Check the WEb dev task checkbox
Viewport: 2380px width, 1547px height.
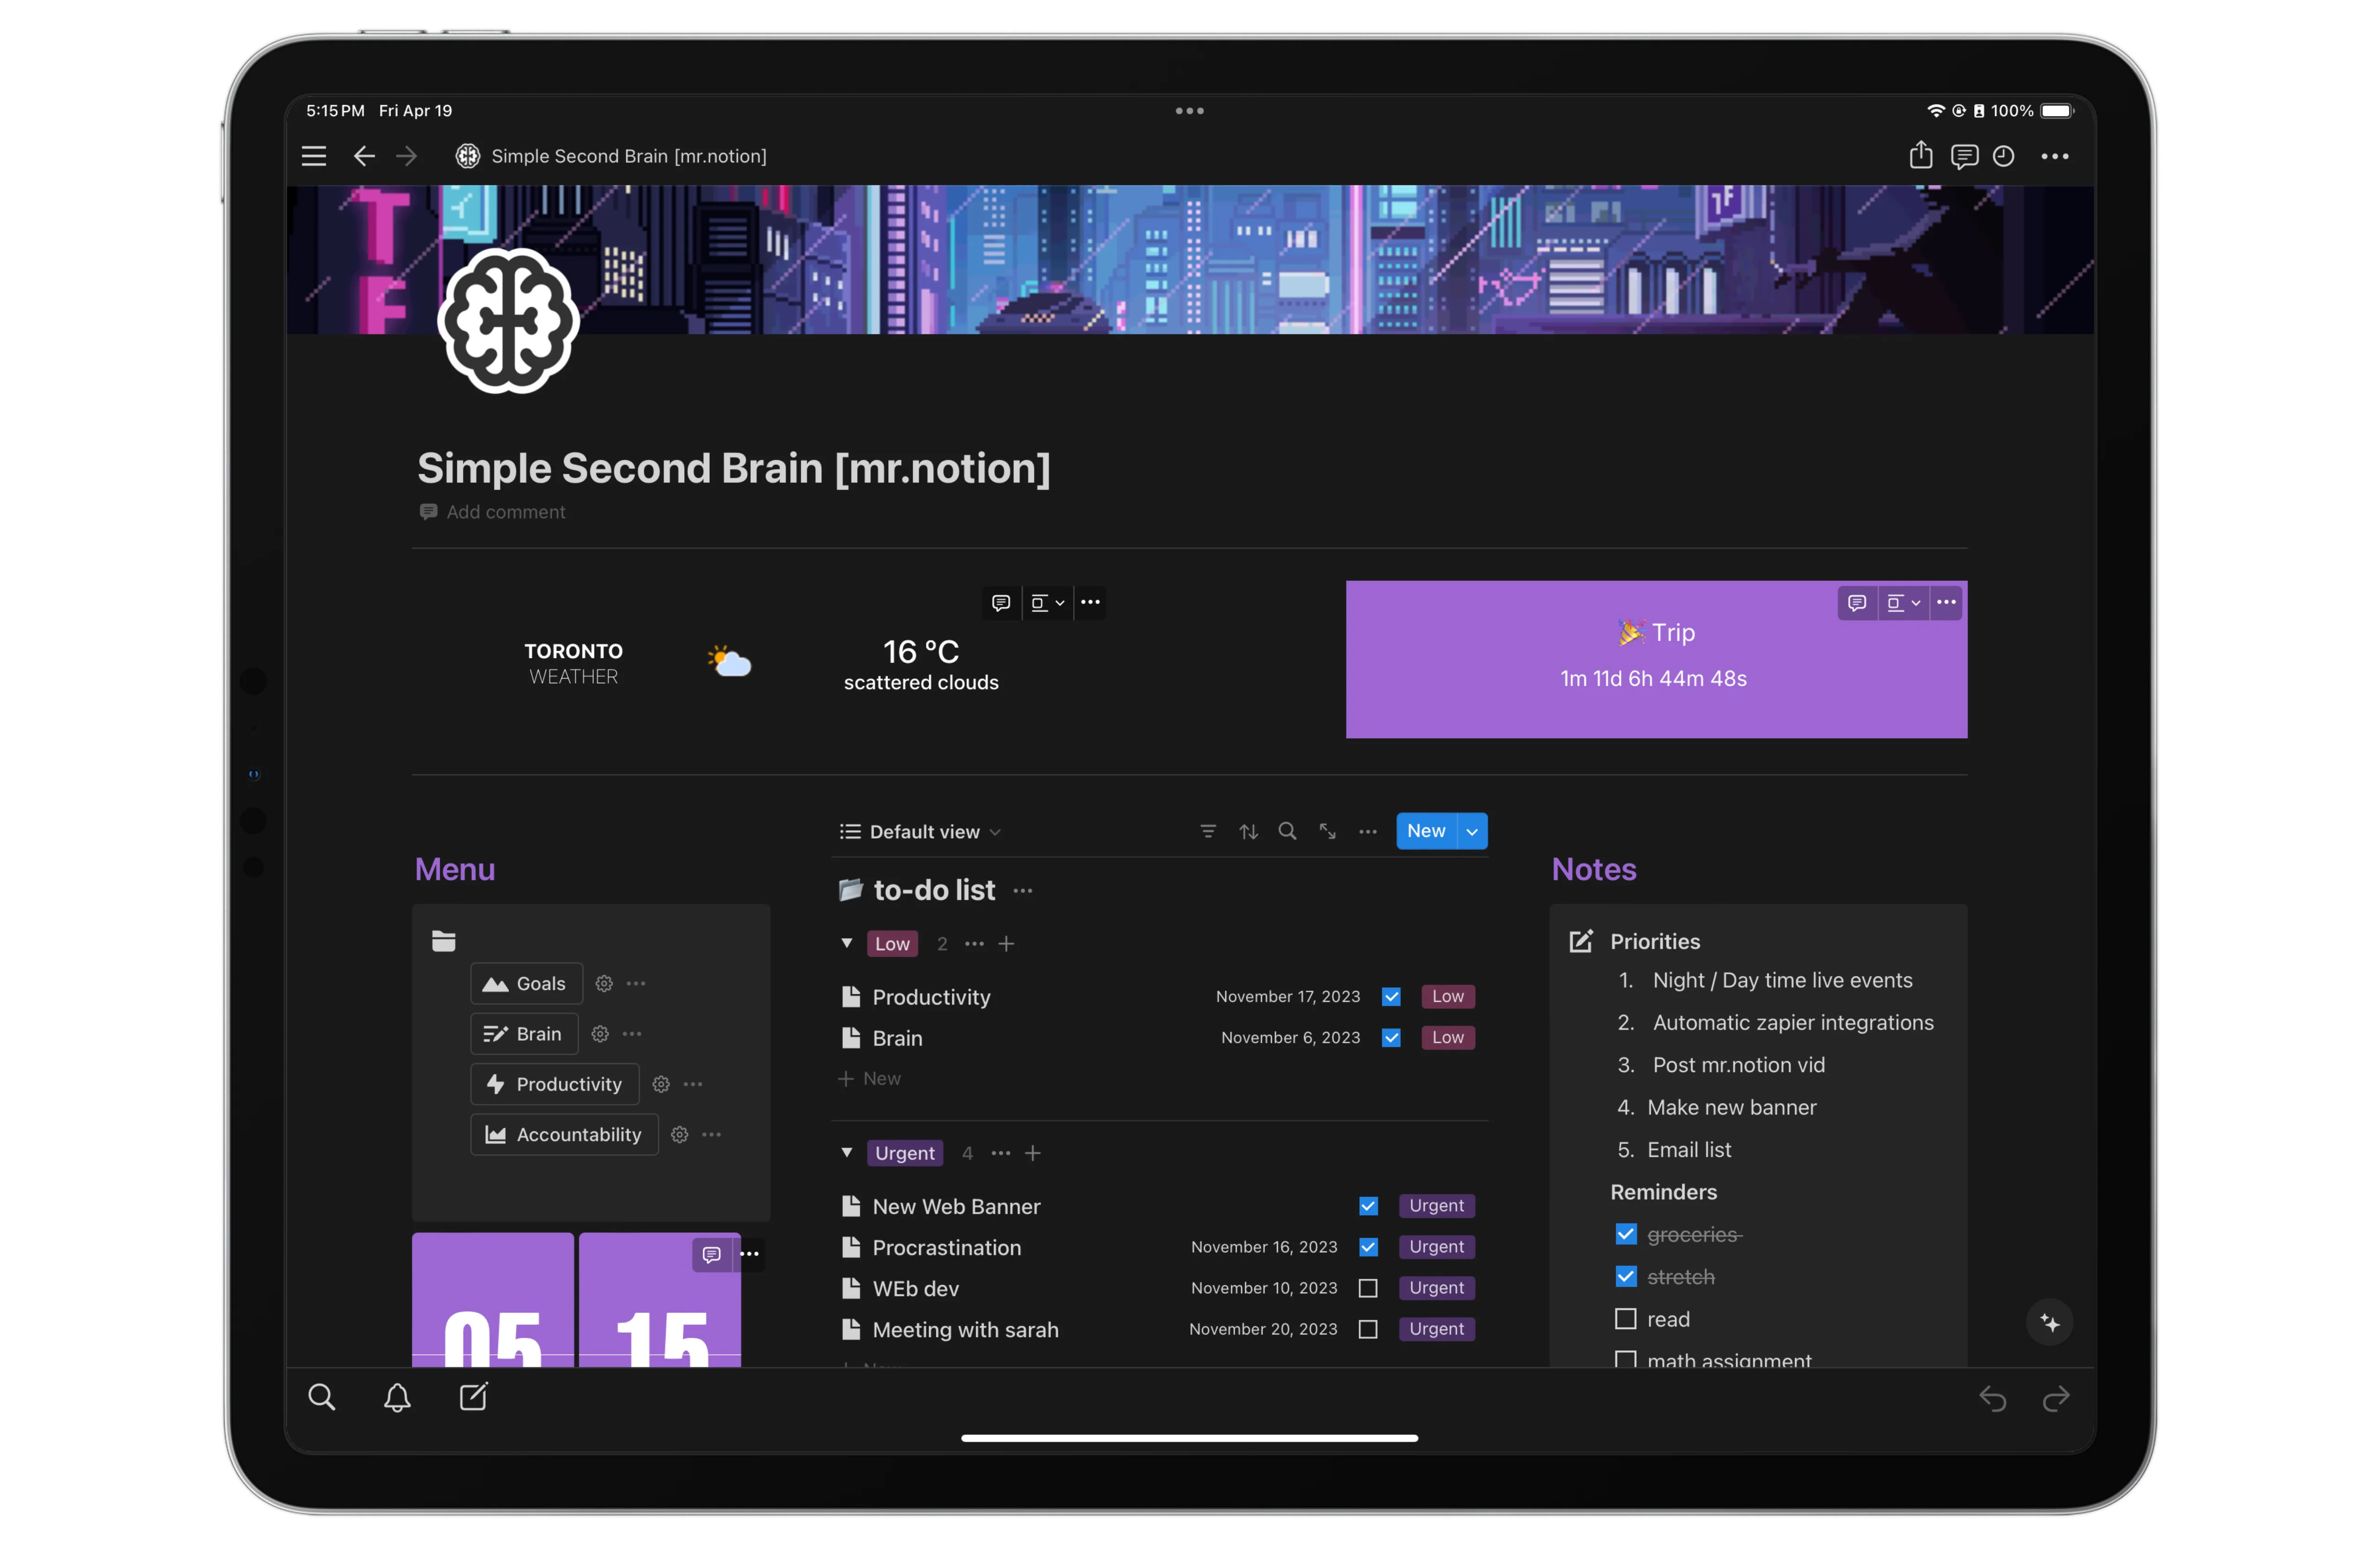[1368, 1288]
